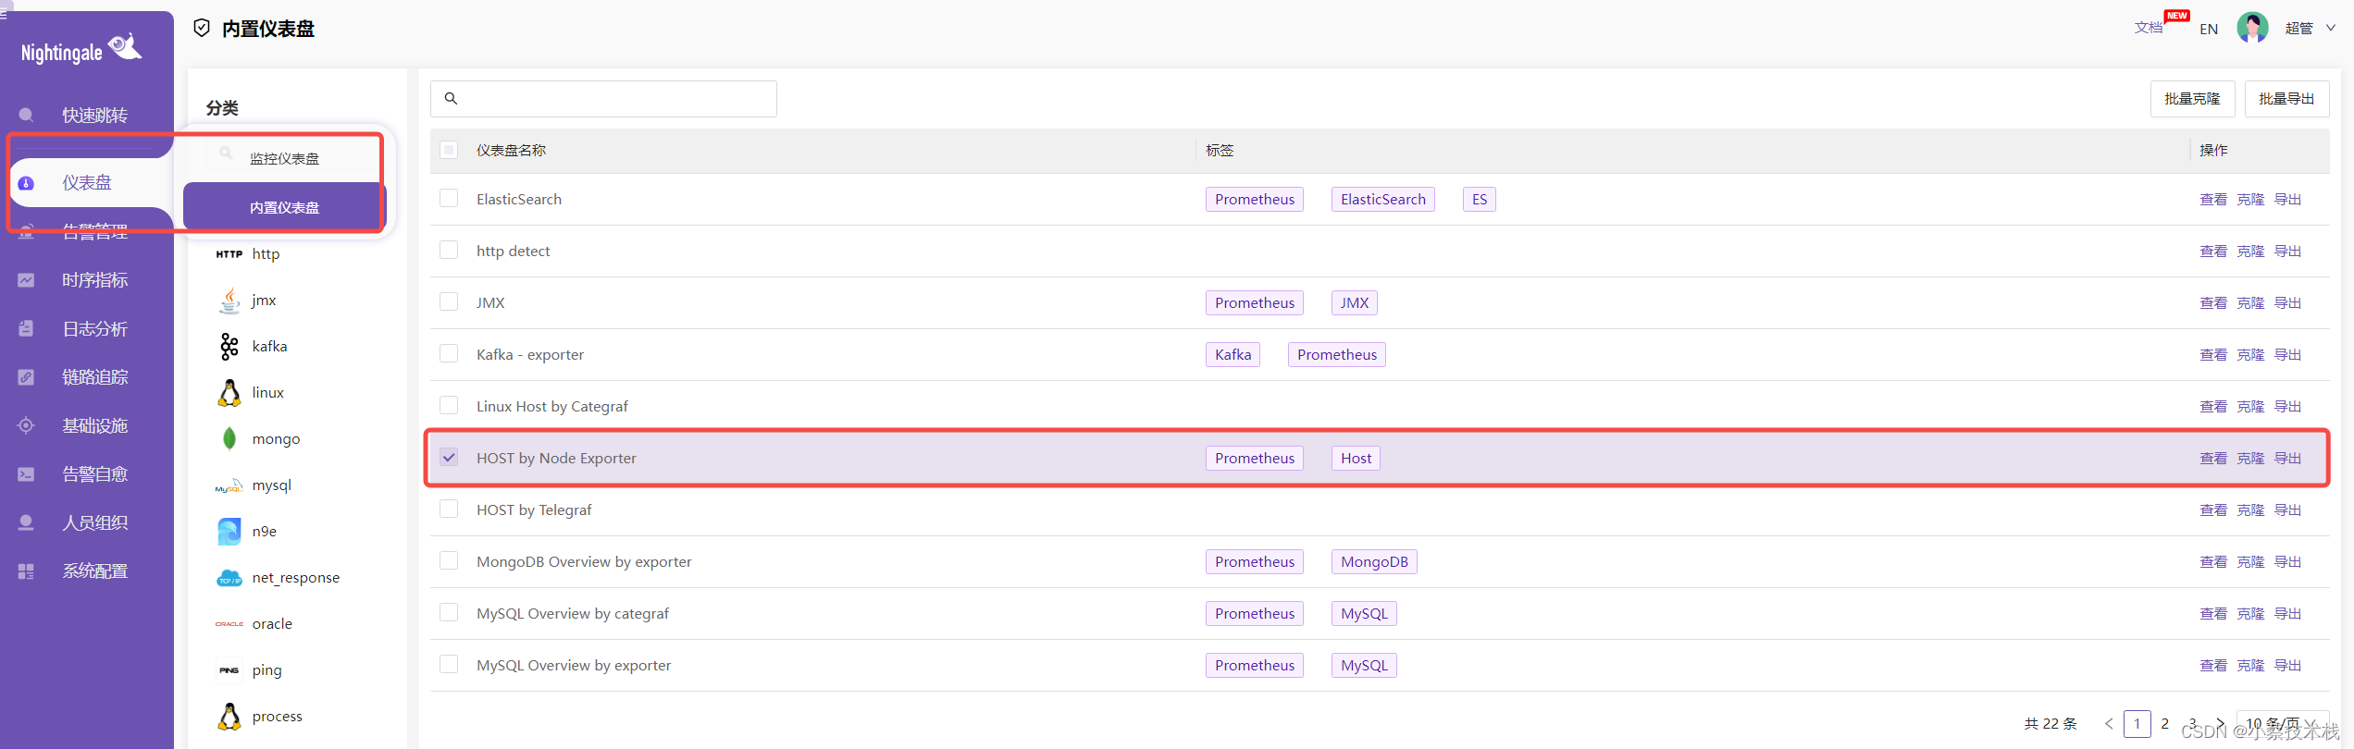Open the 快速跳转 search icon in sidebar
Viewport: 2354px width, 749px height.
(26, 115)
